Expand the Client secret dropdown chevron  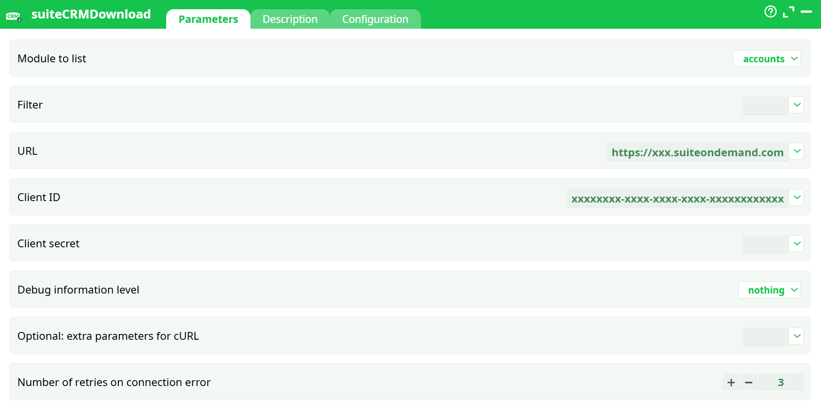click(797, 243)
